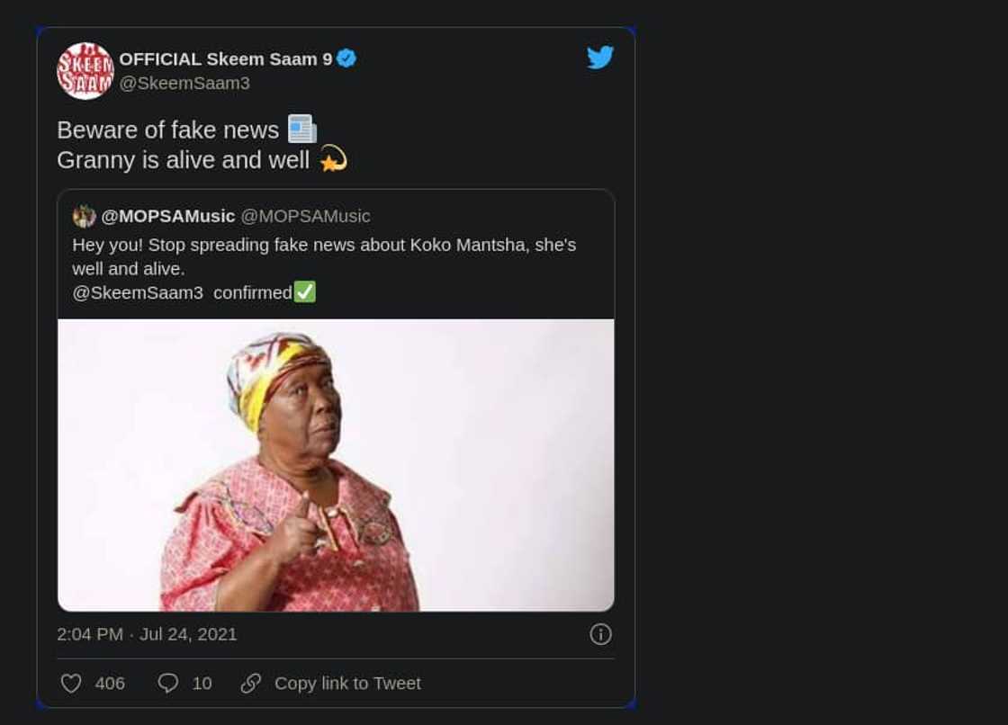Click the Twitter bird logo
Image resolution: width=1008 pixels, height=725 pixels.
[600, 58]
